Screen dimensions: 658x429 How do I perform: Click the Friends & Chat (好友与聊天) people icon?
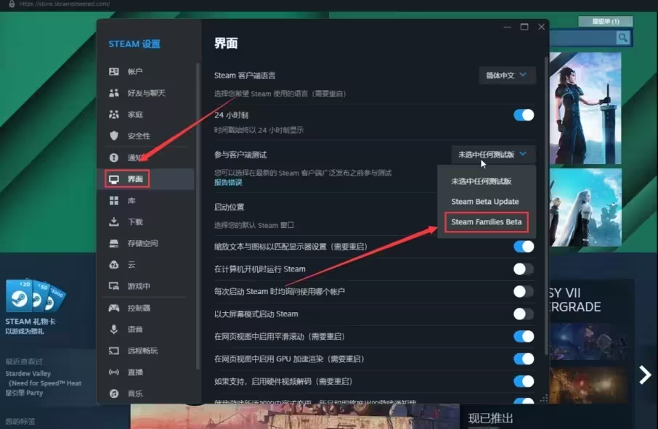(x=114, y=93)
